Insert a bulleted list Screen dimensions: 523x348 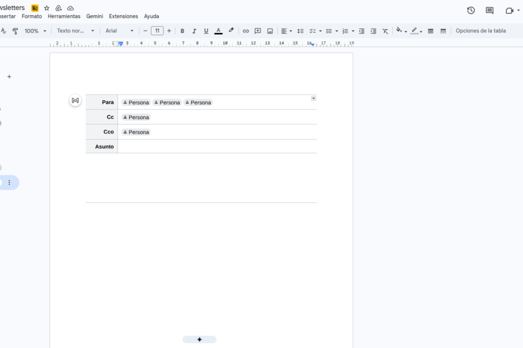click(x=329, y=31)
